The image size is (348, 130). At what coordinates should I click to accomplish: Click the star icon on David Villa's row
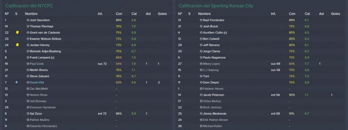pyautogui.click(x=16, y=82)
